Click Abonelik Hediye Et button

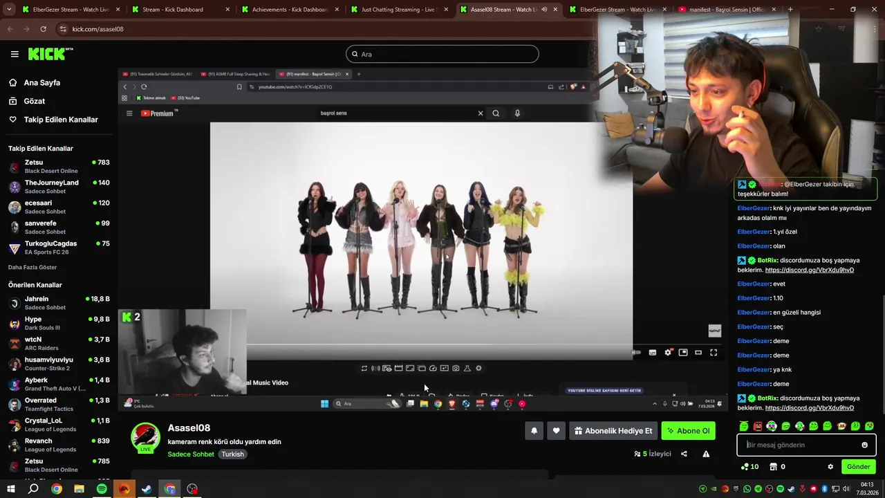coord(613,431)
